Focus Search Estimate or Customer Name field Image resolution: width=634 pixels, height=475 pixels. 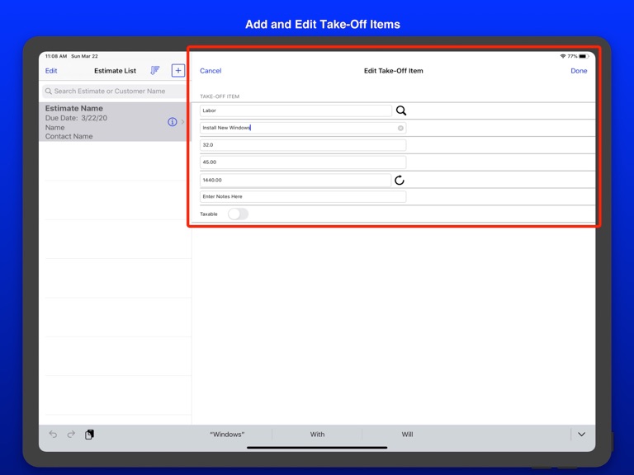tap(114, 92)
